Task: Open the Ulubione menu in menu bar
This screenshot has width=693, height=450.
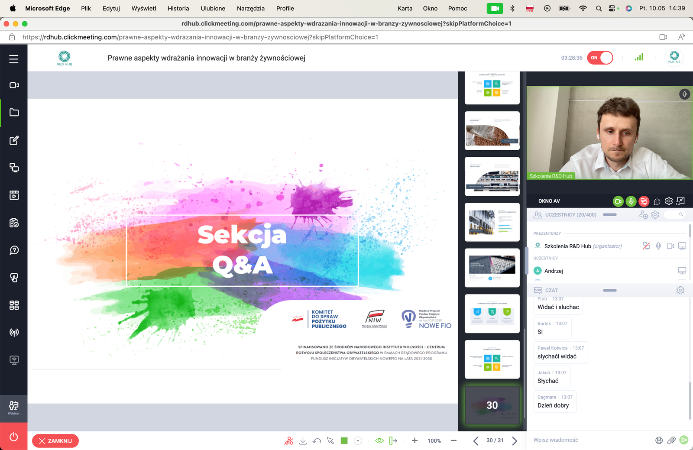Action: pyautogui.click(x=213, y=8)
